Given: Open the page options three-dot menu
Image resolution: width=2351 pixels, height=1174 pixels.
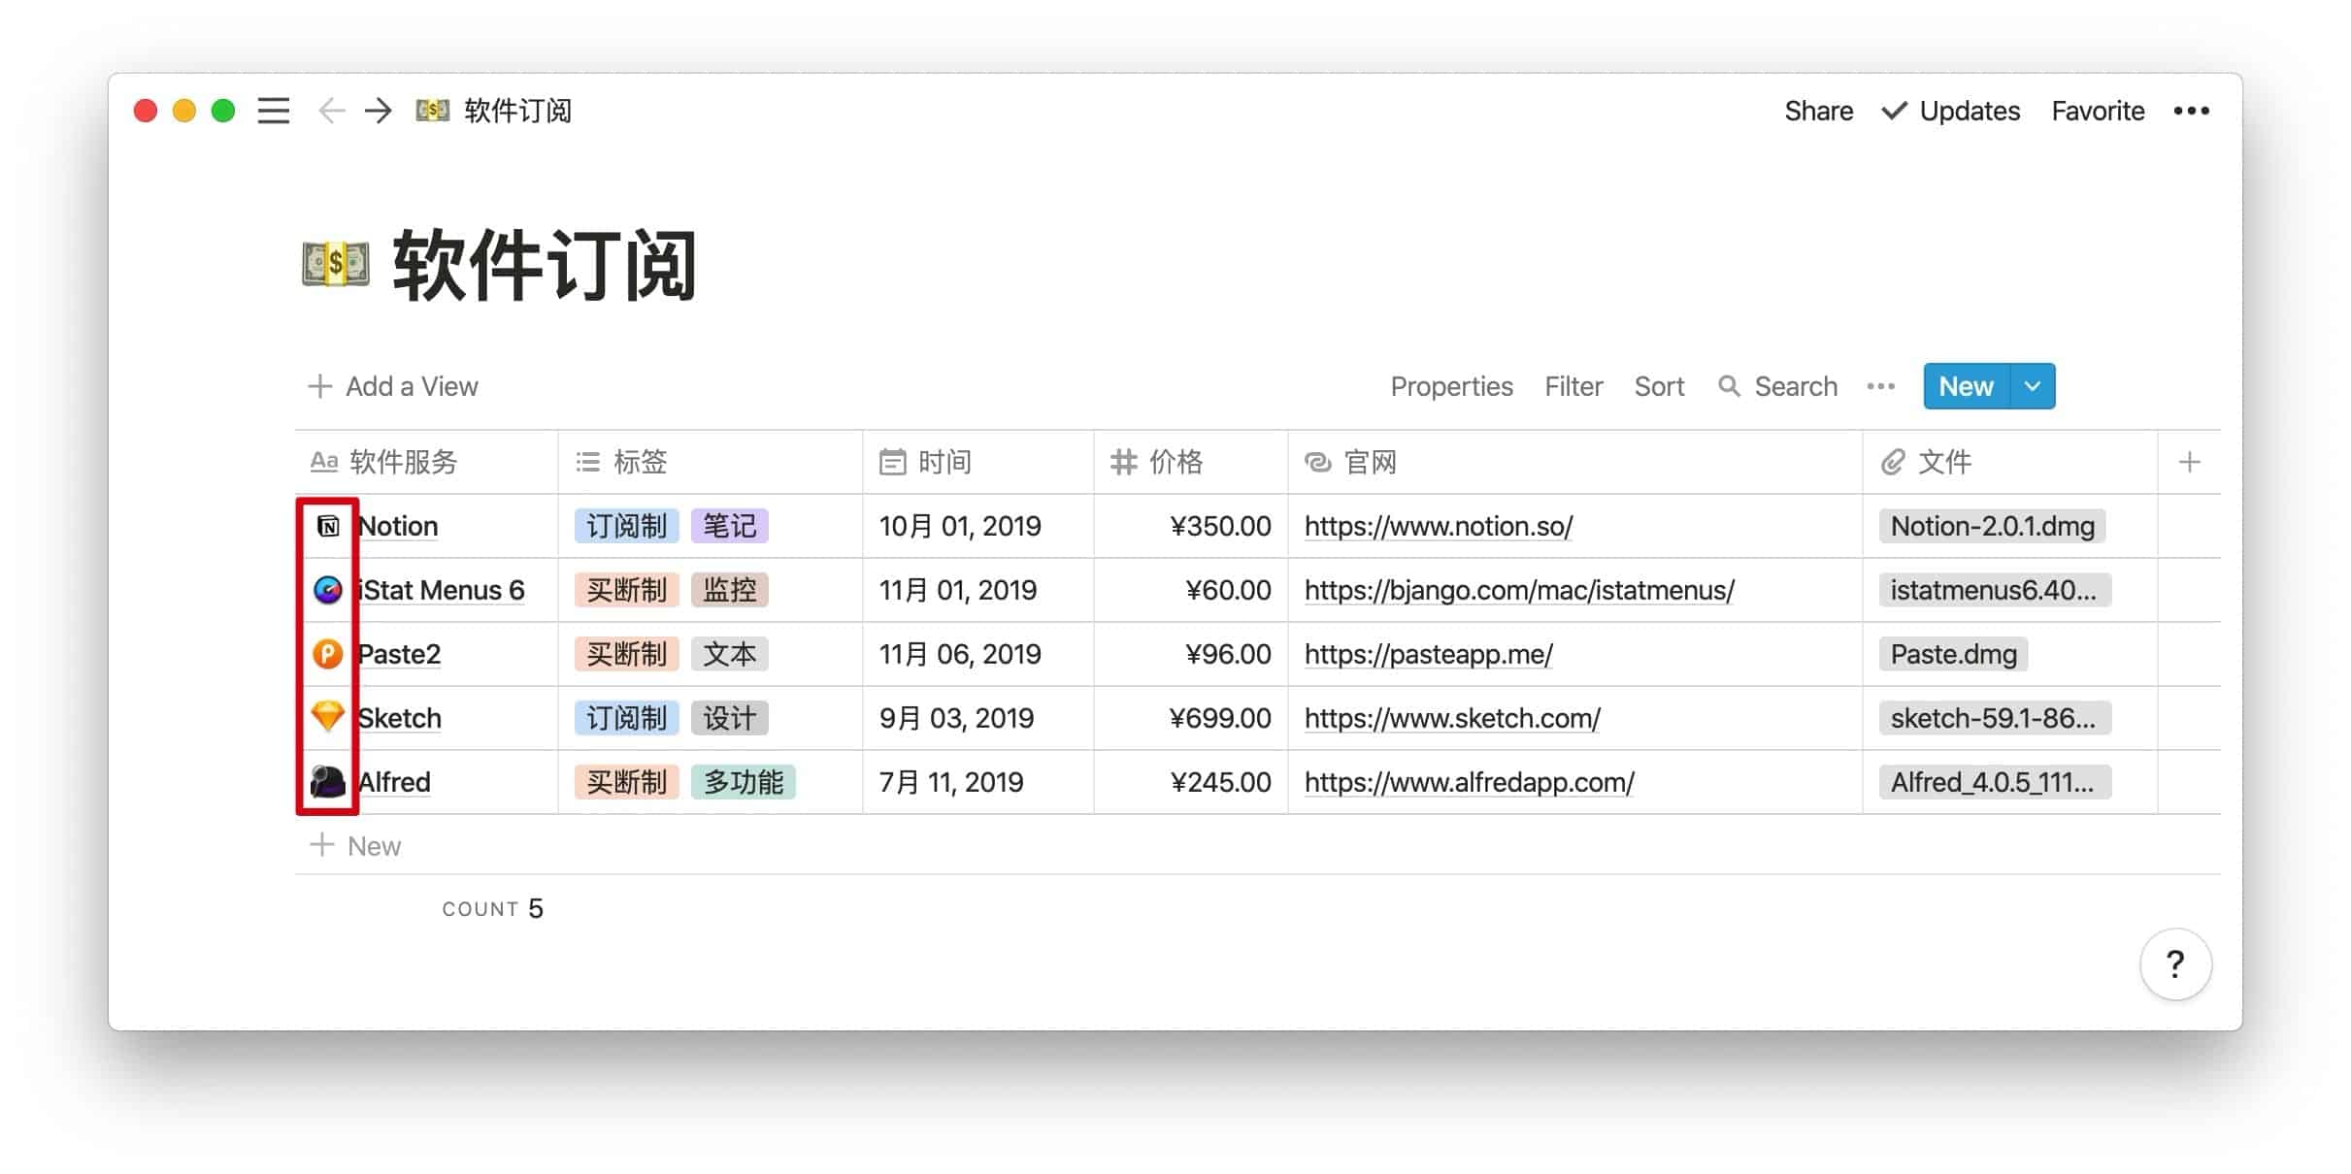Looking at the screenshot, I should (x=2192, y=111).
